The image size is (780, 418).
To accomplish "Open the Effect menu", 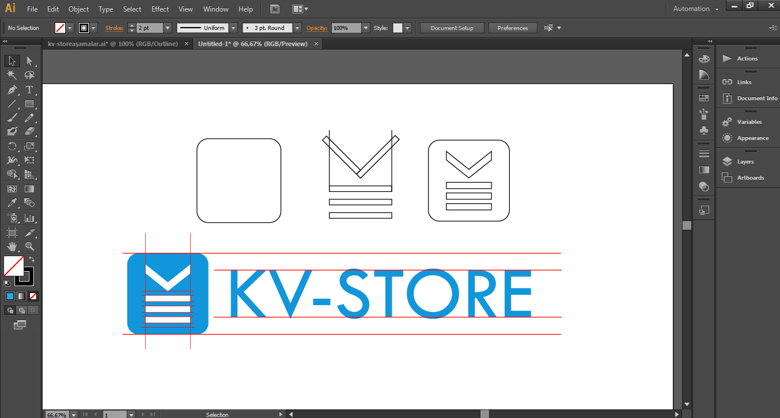I will 160,9.
